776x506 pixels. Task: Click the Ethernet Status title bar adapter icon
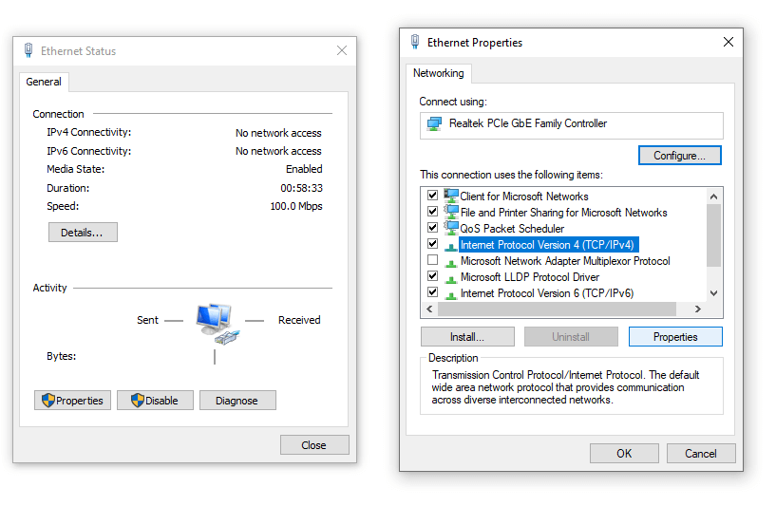[x=28, y=50]
